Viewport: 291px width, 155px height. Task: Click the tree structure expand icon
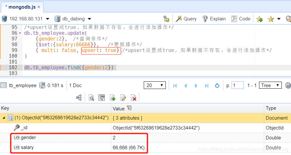[79, 98]
